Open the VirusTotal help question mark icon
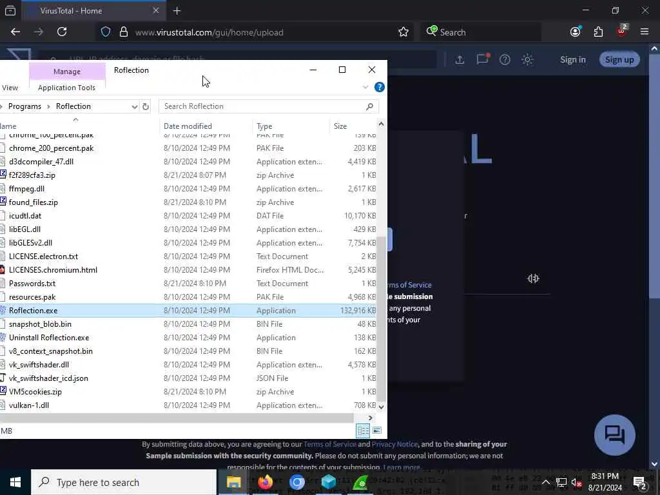The image size is (660, 495). tap(505, 60)
